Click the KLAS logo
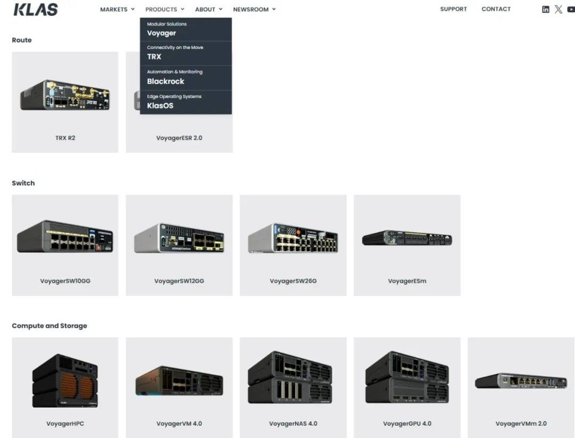575x438 pixels. 35,9
